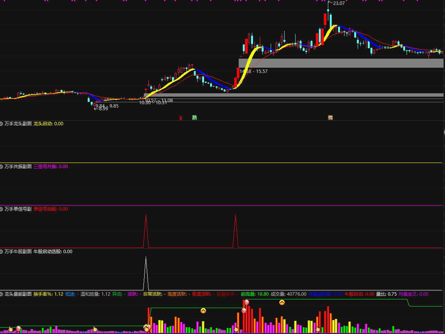Viewport: 445px width, 334px height.
Task: Click the rightmost hand pointer icon in volume panel
Action: coord(317,329)
